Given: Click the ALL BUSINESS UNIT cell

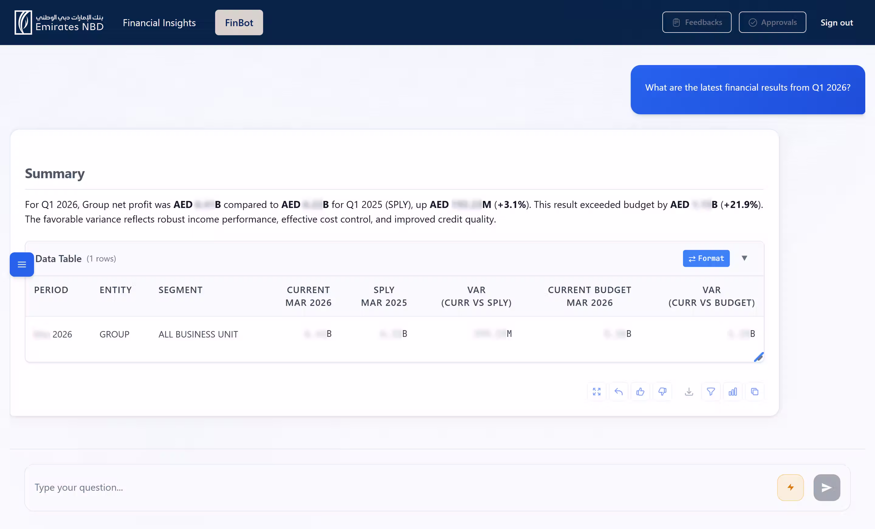Looking at the screenshot, I should tap(198, 334).
